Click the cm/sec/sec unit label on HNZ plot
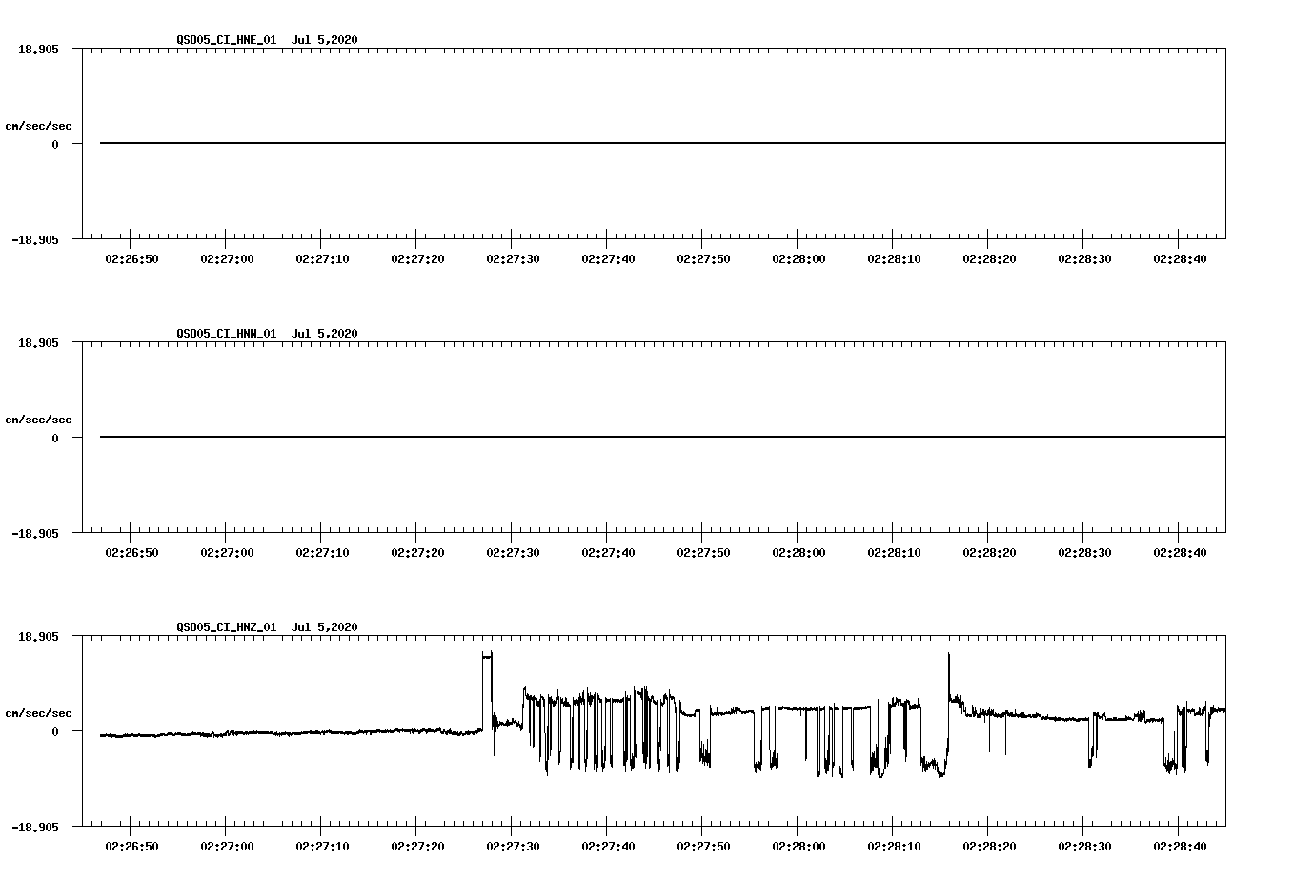 coord(38,714)
